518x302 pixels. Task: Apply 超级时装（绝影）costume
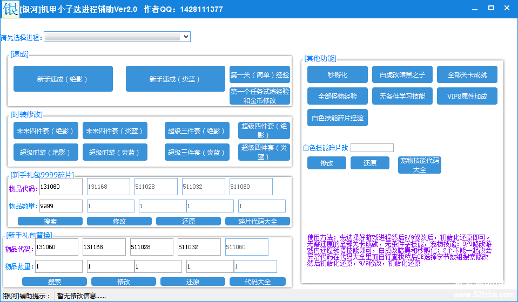(45, 152)
